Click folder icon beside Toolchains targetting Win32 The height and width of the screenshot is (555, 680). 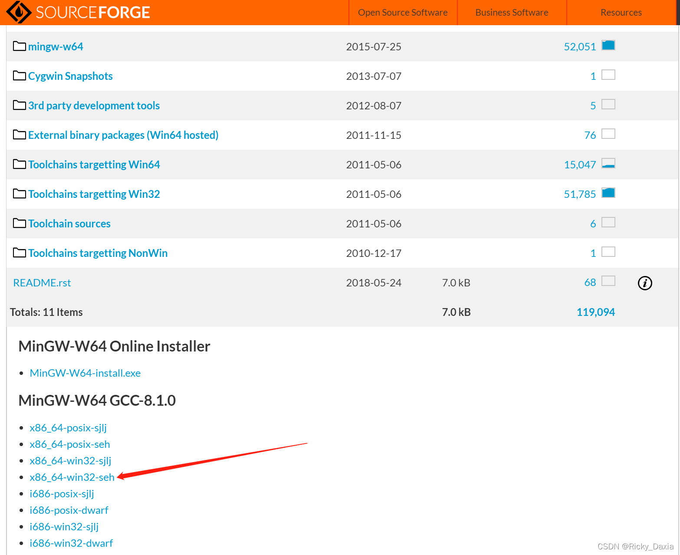coord(20,194)
